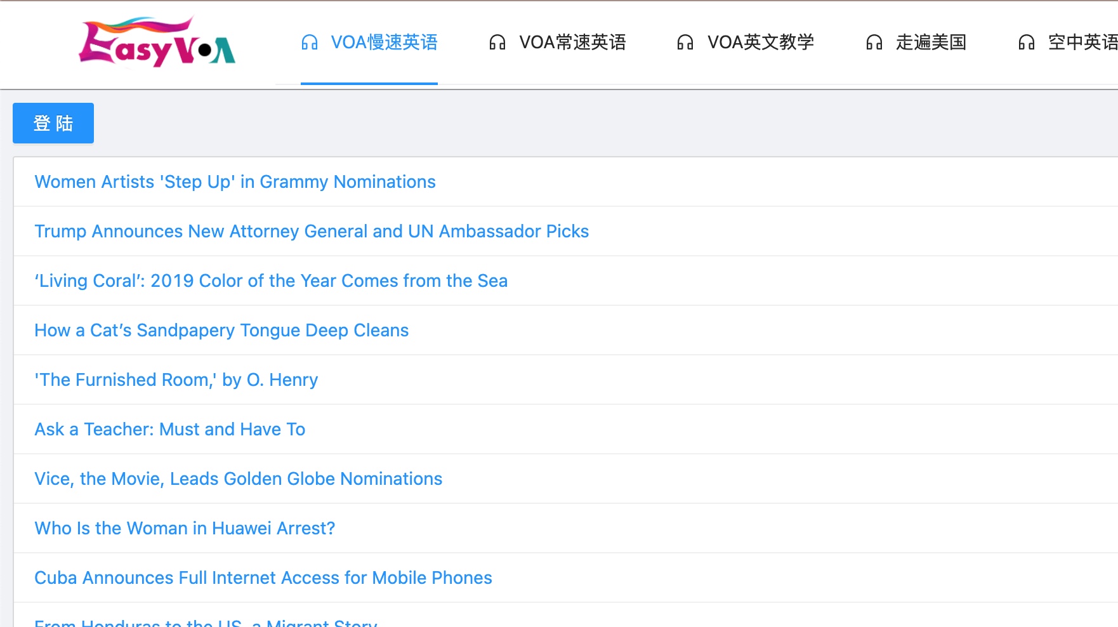Image resolution: width=1118 pixels, height=627 pixels.
Task: Open Ask a Teacher: Must and Have To
Action: click(x=169, y=430)
